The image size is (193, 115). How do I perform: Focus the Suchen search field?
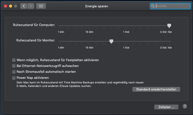click(x=172, y=6)
